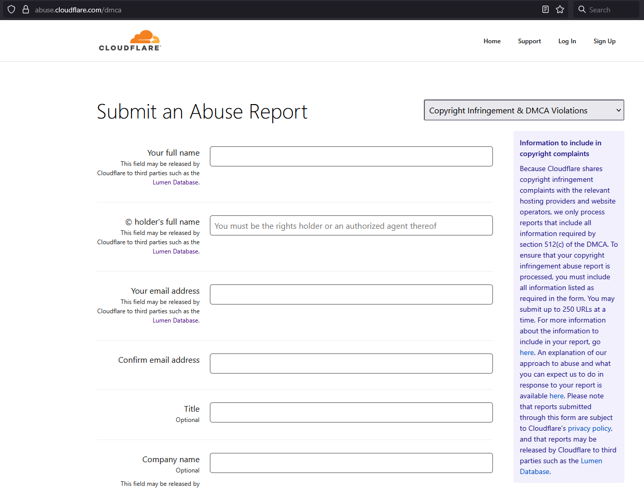This screenshot has height=490, width=644.
Task: Click the Cloudflare logo
Action: tap(130, 40)
